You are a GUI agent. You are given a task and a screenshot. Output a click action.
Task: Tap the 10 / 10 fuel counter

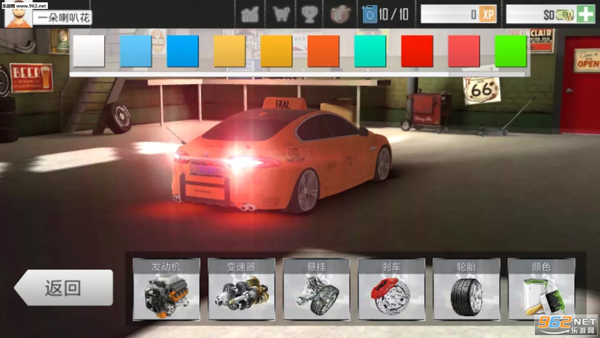point(394,15)
